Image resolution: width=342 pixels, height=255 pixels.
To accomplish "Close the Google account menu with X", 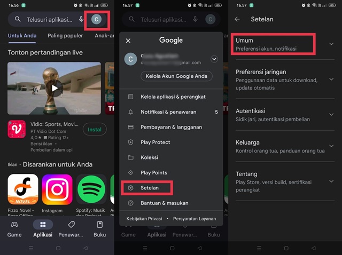I will coord(128,41).
